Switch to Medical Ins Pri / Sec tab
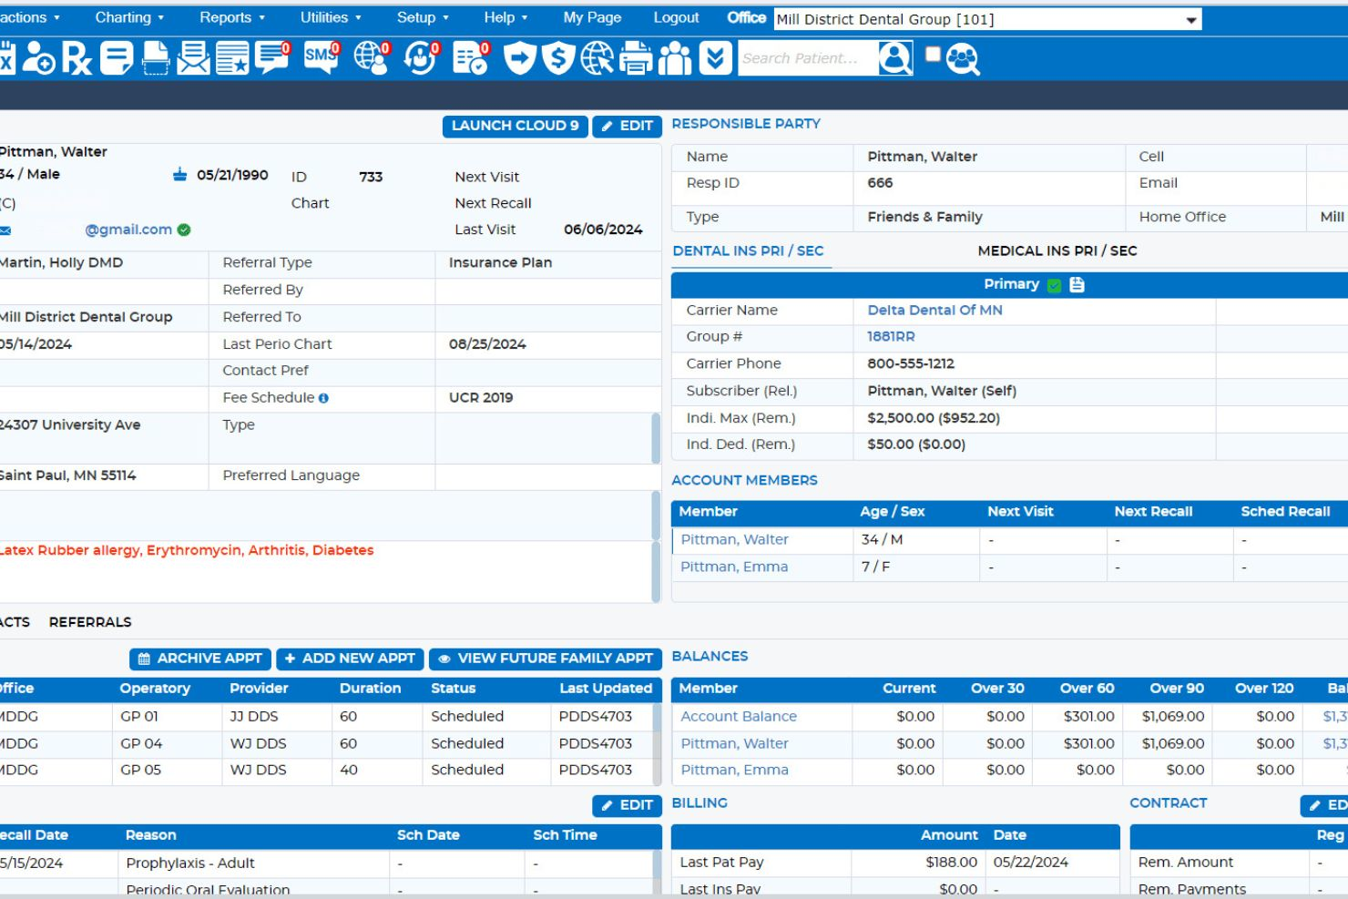 (1057, 250)
